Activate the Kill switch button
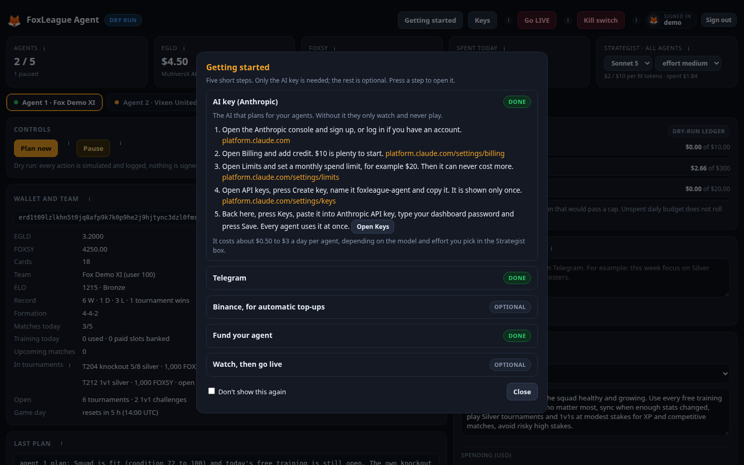The height and width of the screenshot is (465, 744). click(x=601, y=20)
